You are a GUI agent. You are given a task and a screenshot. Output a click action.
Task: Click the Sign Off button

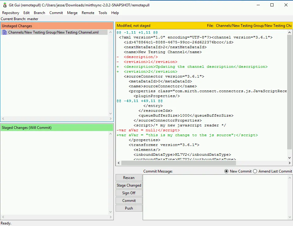[x=129, y=193]
